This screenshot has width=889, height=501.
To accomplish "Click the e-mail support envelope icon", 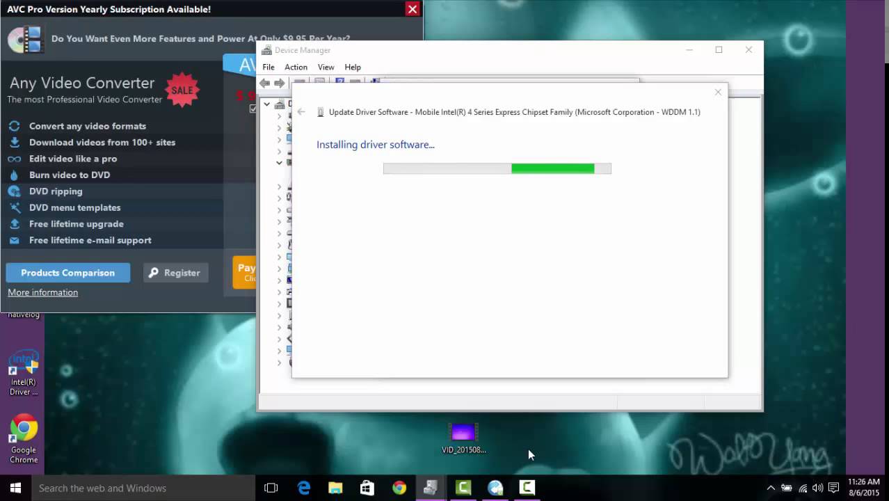I will click(14, 240).
